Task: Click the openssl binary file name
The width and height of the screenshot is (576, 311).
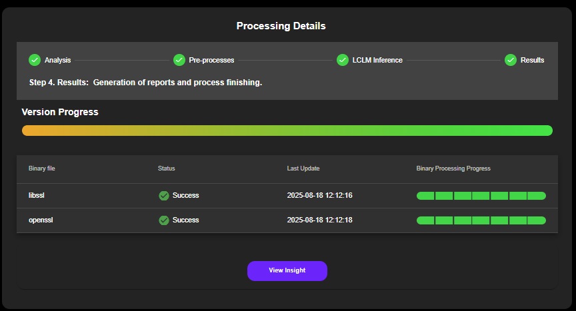Action: coord(41,220)
